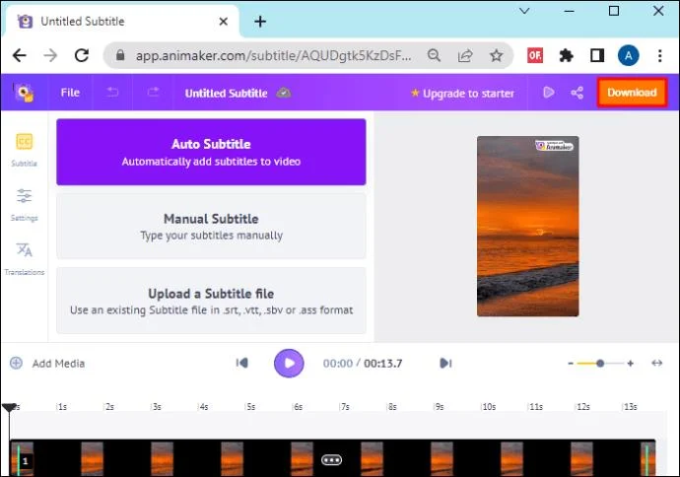Click Upgrade to starter link
Image resolution: width=680 pixels, height=477 pixels.
(462, 94)
